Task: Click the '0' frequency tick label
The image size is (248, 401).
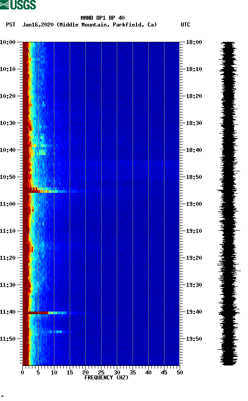Action: click(22, 373)
